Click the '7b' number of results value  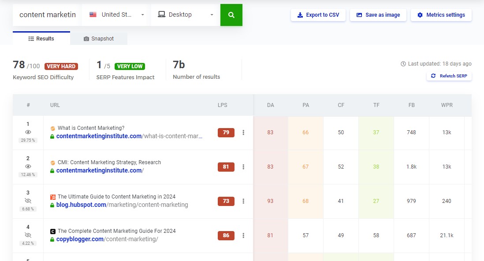(179, 65)
